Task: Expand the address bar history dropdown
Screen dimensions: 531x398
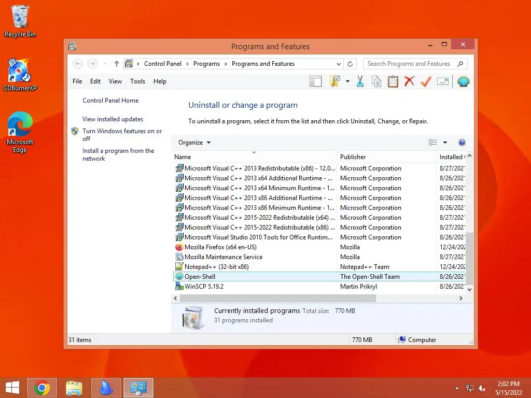Action: [x=339, y=64]
